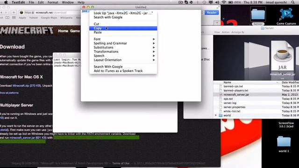Viewport: 299px width, 168px height.
Task: Click the battery status icon
Action: tap(231, 2)
